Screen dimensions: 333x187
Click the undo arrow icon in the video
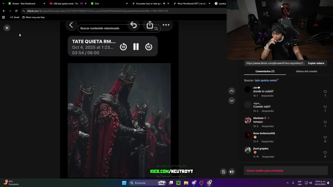point(133,25)
